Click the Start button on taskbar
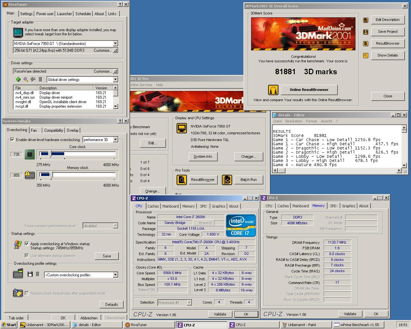 click(x=9, y=325)
